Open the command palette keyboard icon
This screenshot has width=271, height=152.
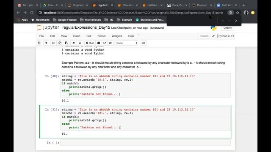(x=143, y=43)
